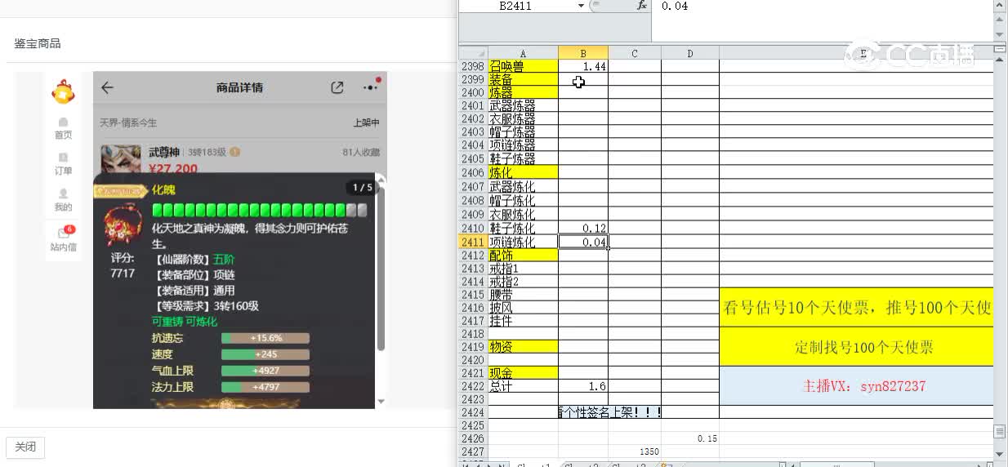Click the yellow 装备 cell

click(523, 80)
